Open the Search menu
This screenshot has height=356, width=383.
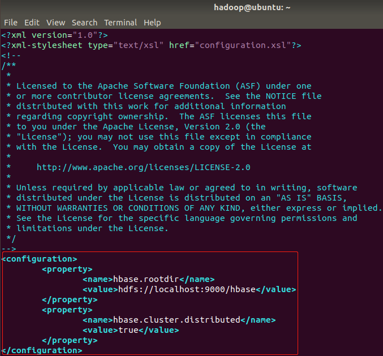click(x=84, y=23)
